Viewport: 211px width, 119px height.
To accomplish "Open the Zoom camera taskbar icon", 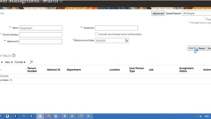I will (x=89, y=116).
